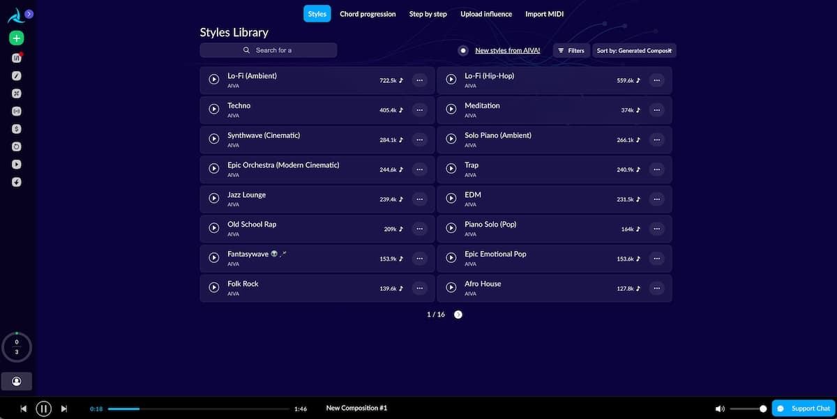Open Support Chat
The image size is (837, 419).
[x=804, y=409]
